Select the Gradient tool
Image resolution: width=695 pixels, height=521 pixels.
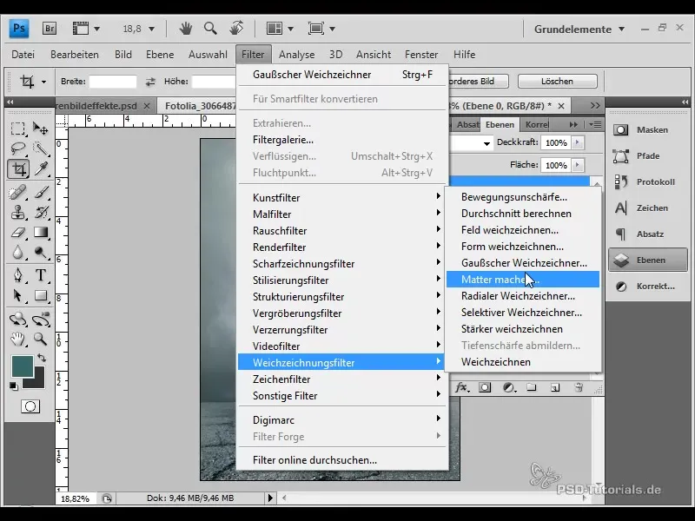click(x=41, y=232)
